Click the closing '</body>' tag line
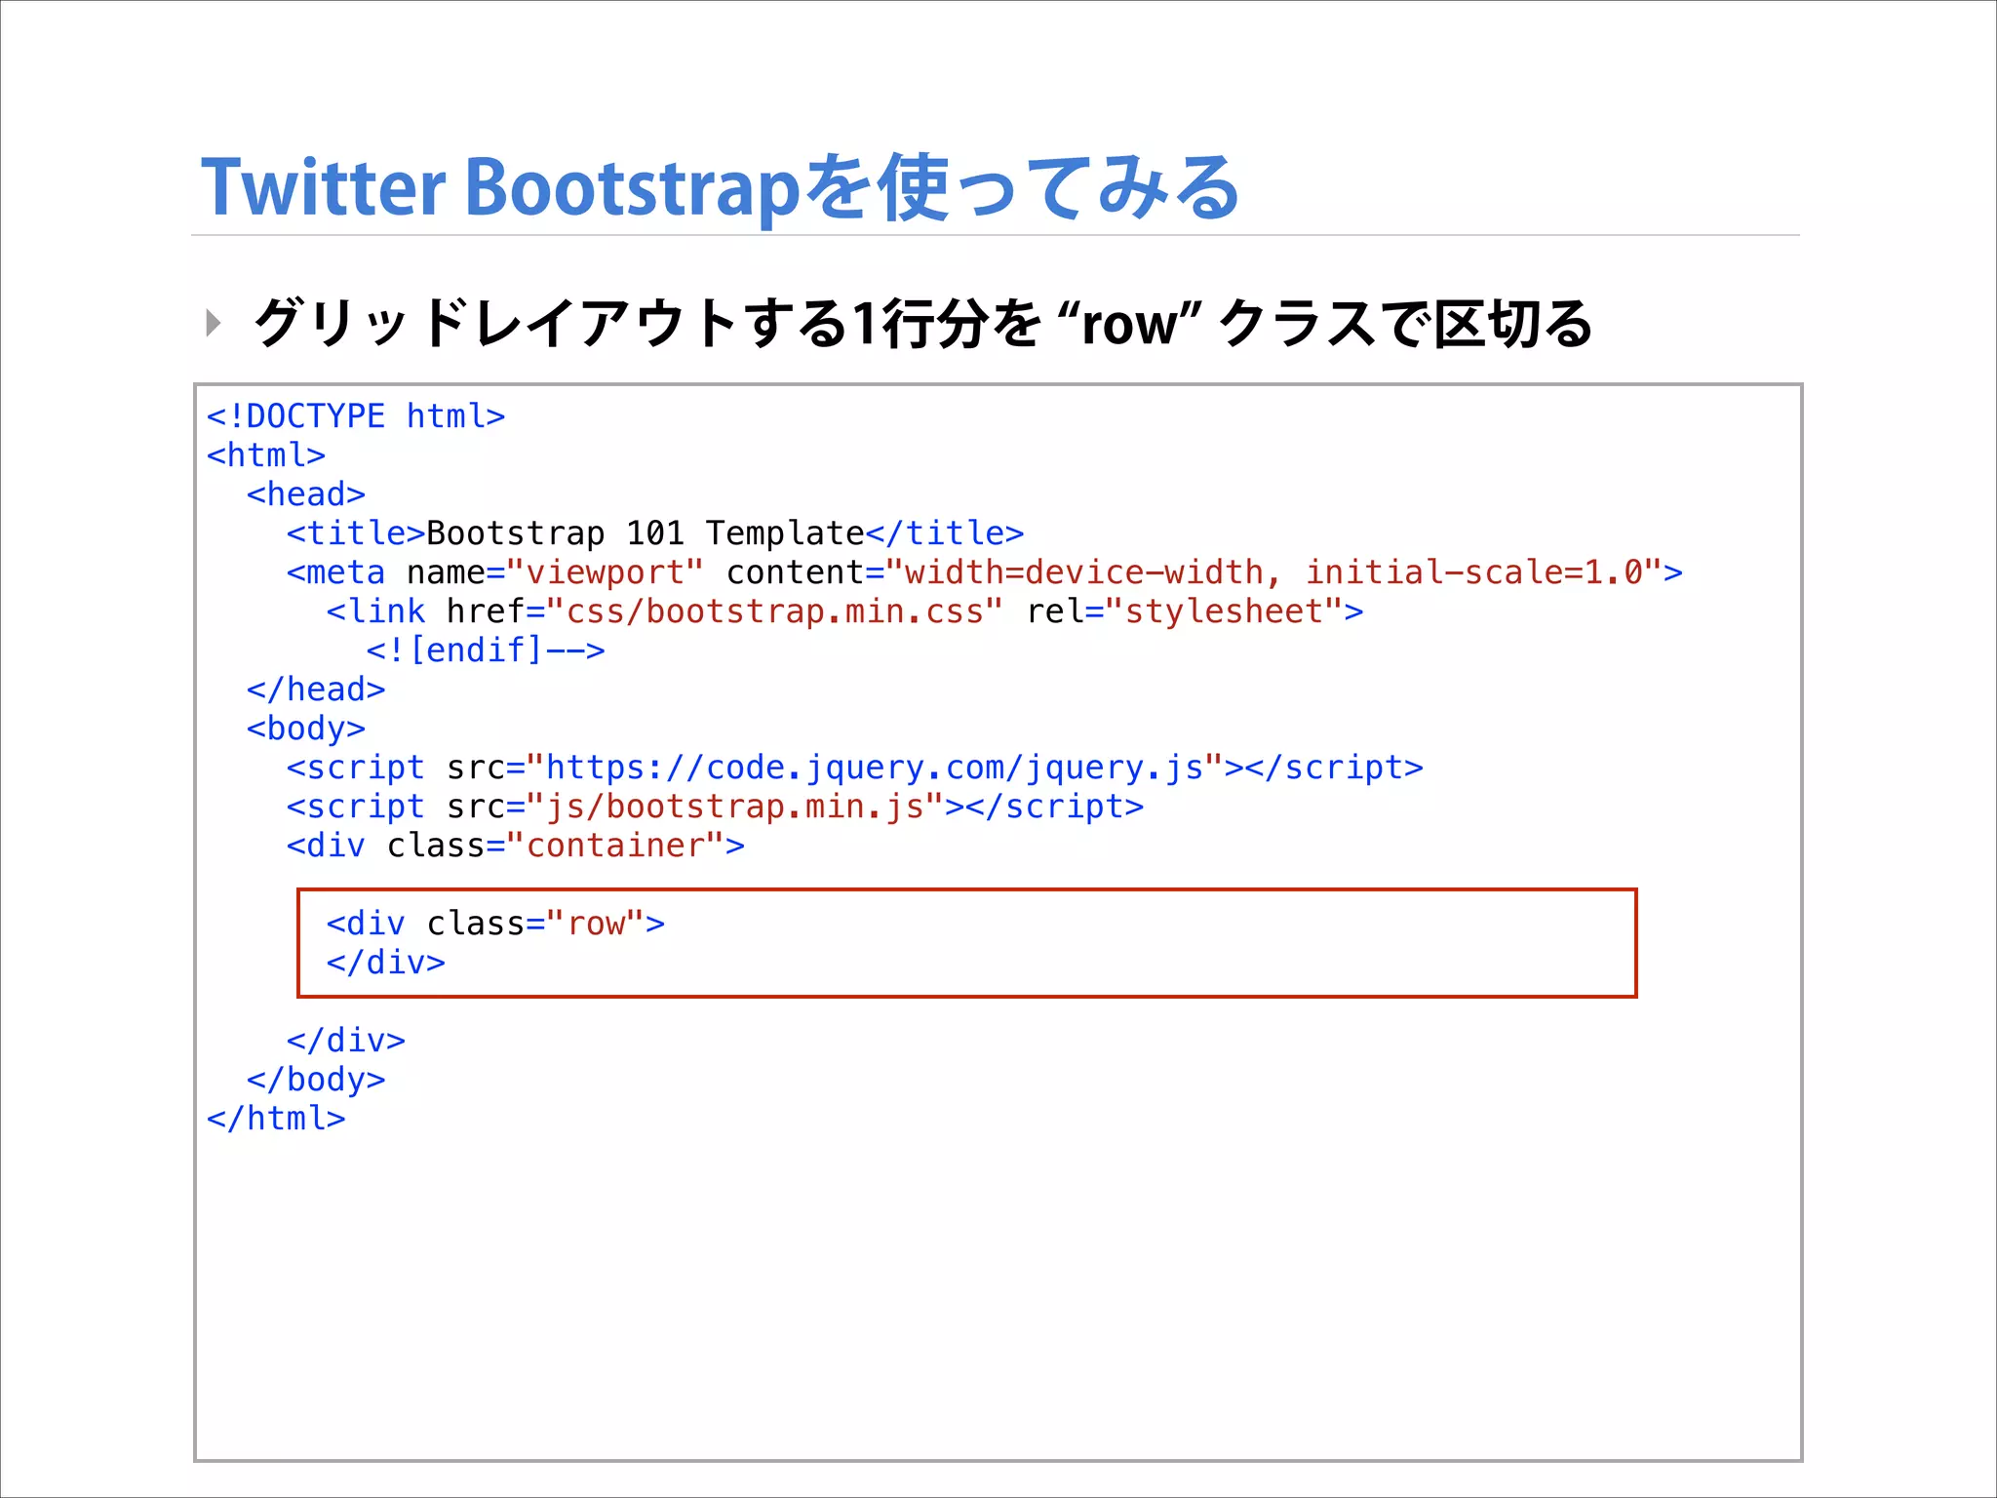This screenshot has width=1997, height=1498. [x=316, y=1080]
